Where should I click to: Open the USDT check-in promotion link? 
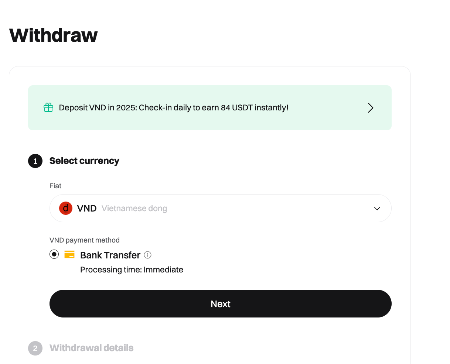coord(209,108)
